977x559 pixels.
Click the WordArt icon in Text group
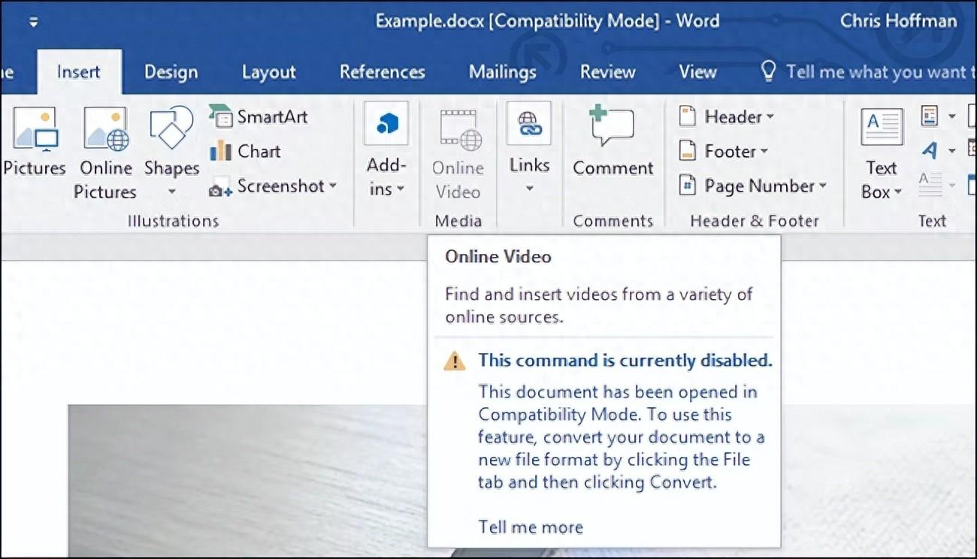[x=930, y=151]
